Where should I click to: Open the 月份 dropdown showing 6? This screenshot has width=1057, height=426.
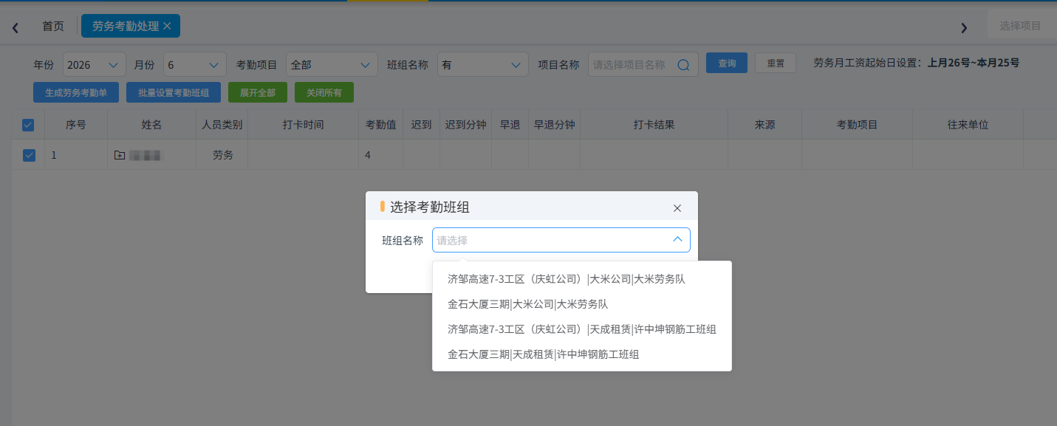click(195, 65)
